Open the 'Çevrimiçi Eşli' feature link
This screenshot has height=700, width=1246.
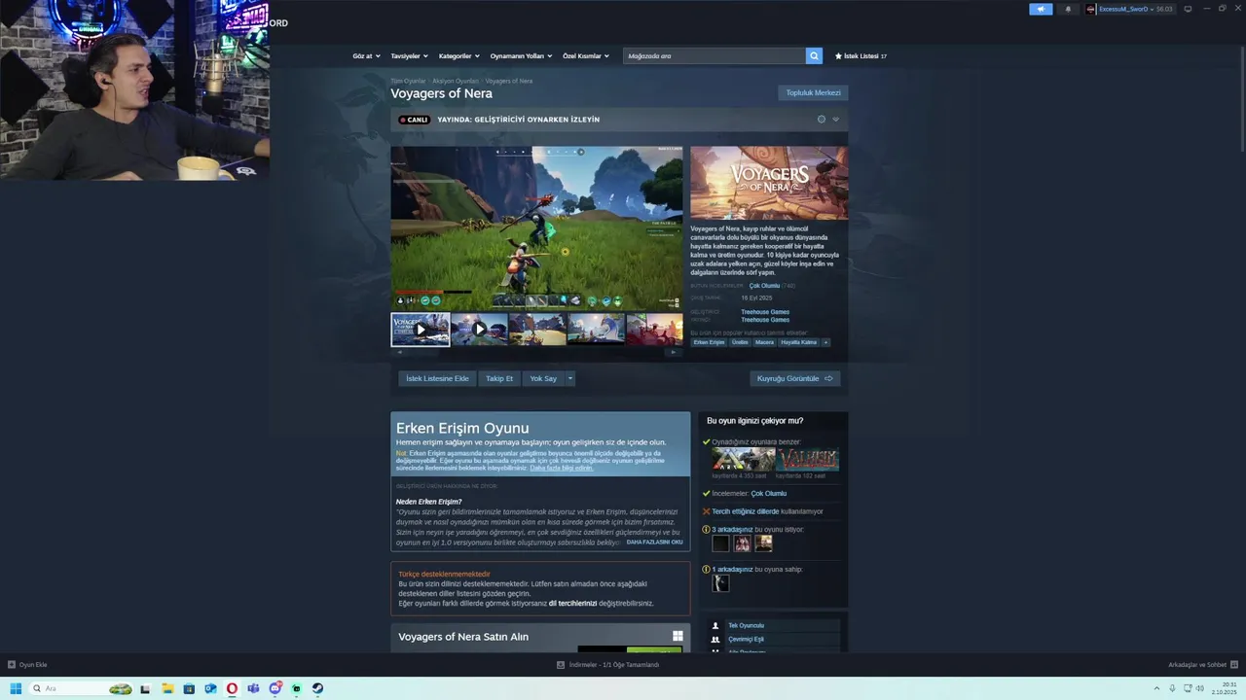pyautogui.click(x=746, y=639)
